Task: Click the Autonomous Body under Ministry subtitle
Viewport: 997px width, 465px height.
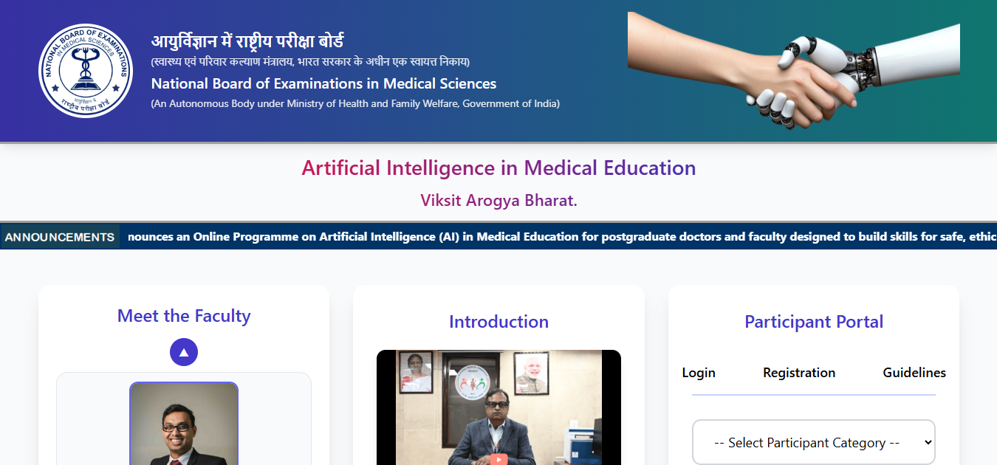Action: point(355,104)
